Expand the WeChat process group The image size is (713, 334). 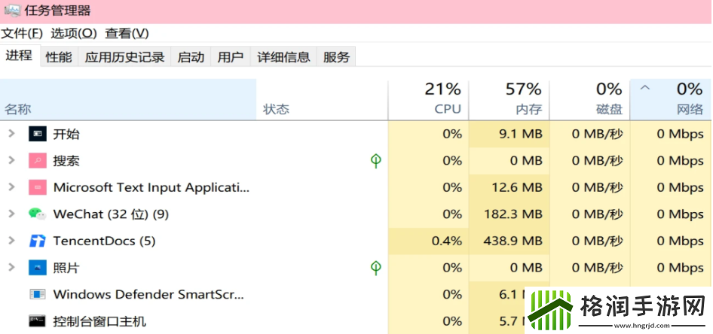point(11,214)
